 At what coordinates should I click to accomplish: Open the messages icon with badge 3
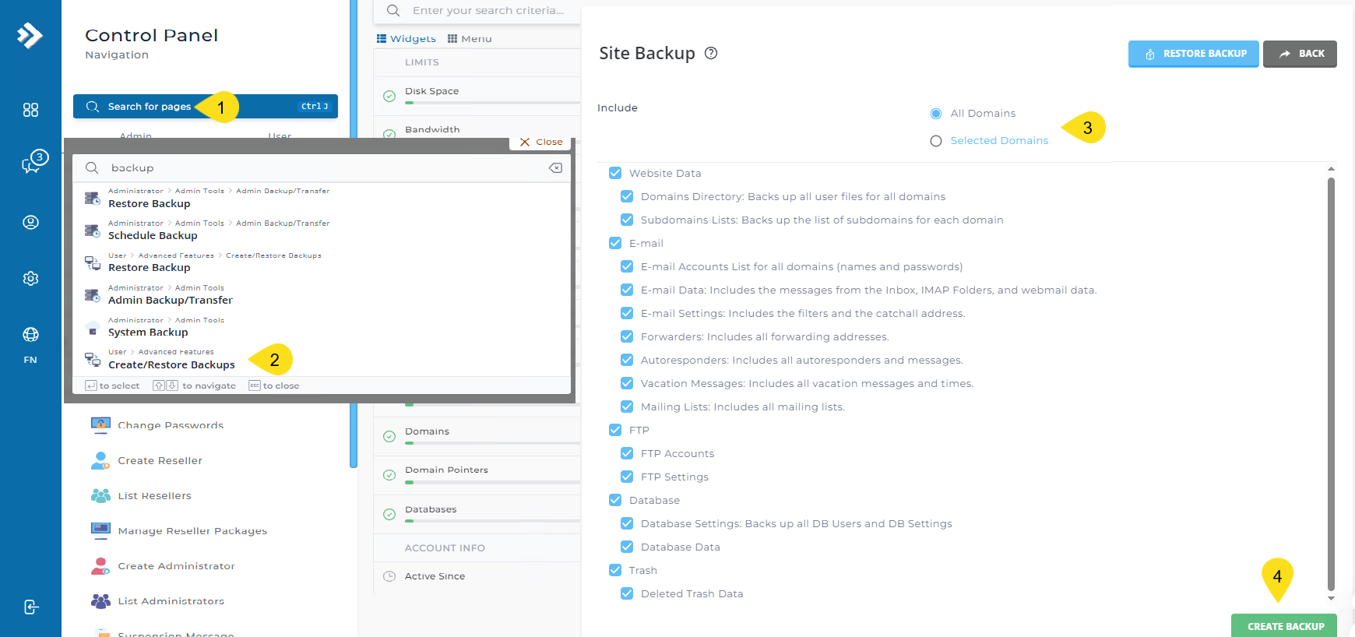click(33, 162)
